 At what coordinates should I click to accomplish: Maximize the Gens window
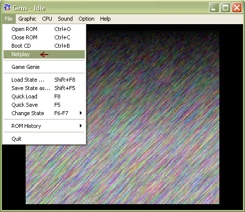coord(225,7)
